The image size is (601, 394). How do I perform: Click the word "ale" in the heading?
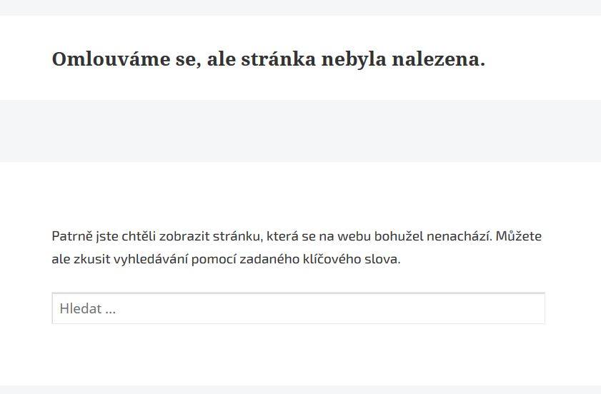pos(222,59)
